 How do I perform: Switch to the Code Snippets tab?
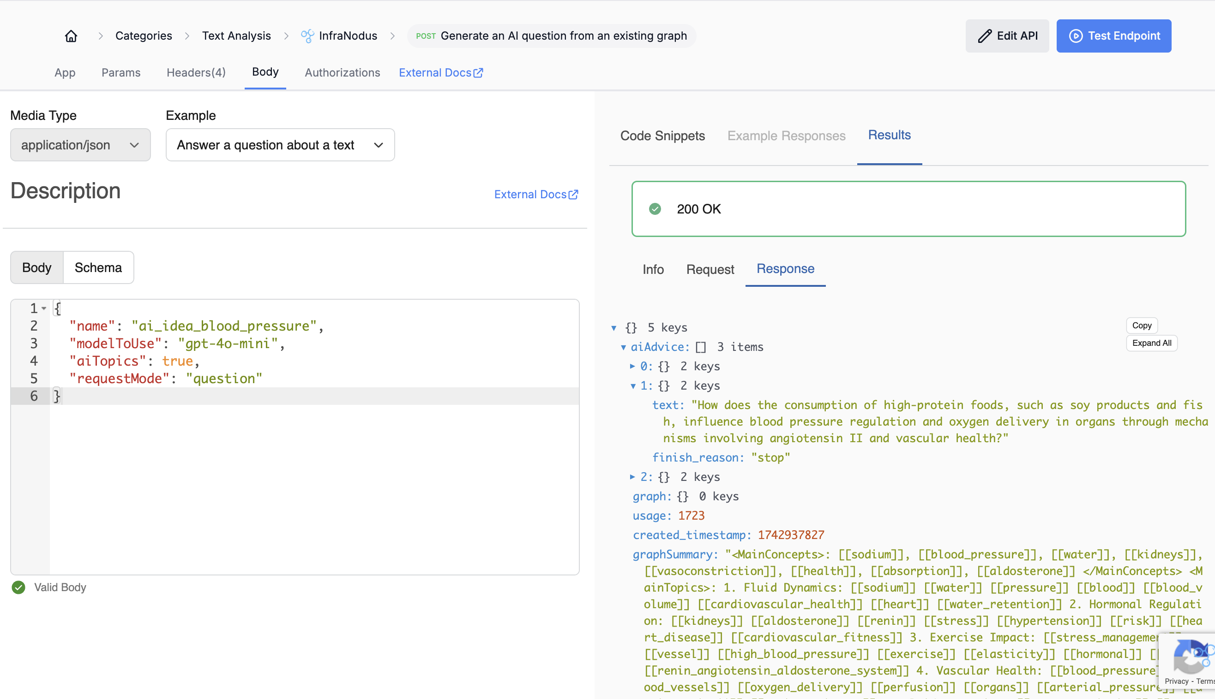662,136
